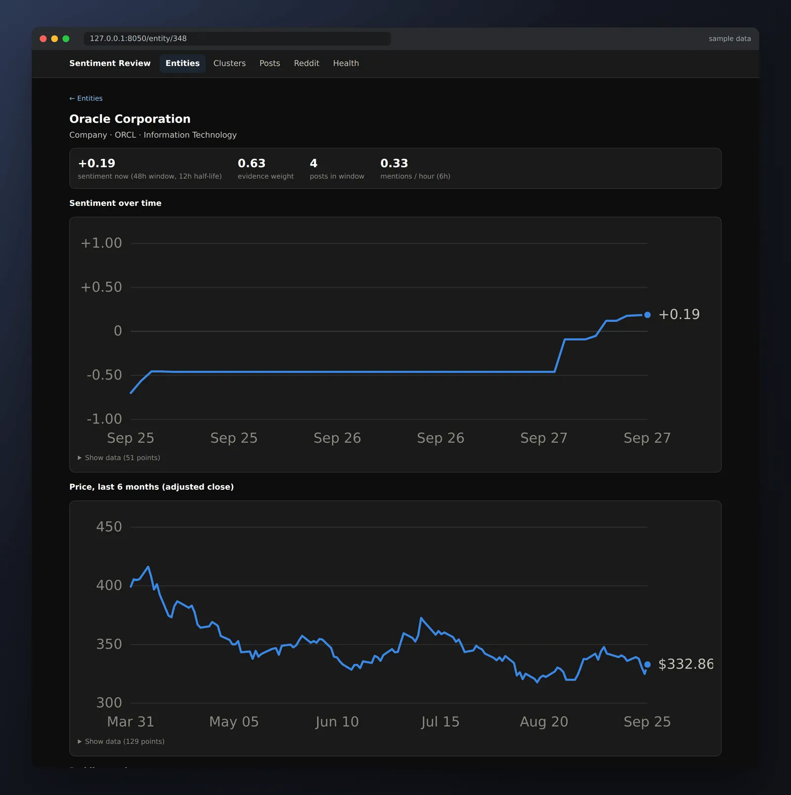Click the +1.00 sentiment axis label
The width and height of the screenshot is (791, 795).
[x=101, y=243]
